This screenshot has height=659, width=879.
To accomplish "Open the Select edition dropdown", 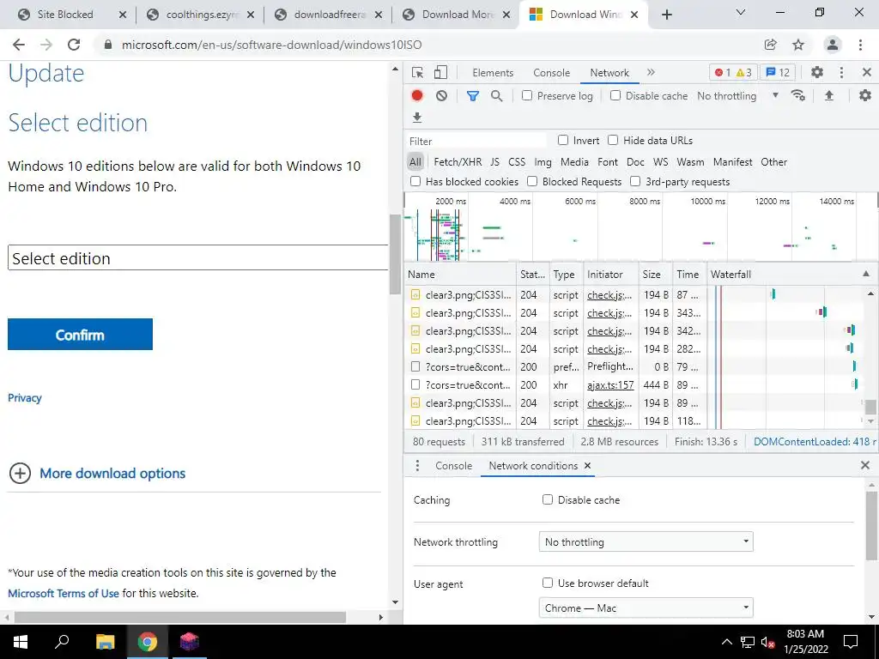I will click(x=198, y=257).
